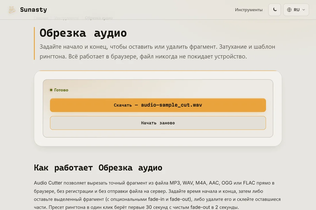The height and width of the screenshot is (210, 316).
Task: Toggle dark mode with moon icon
Action: click(274, 10)
